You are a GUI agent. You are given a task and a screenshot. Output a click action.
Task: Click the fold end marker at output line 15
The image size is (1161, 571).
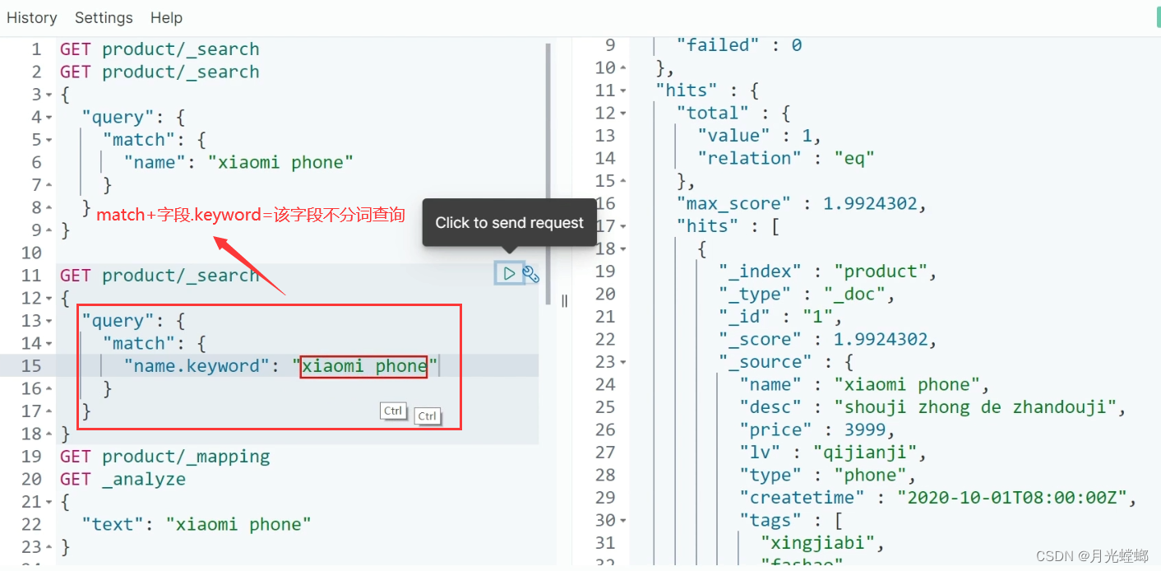pos(622,181)
